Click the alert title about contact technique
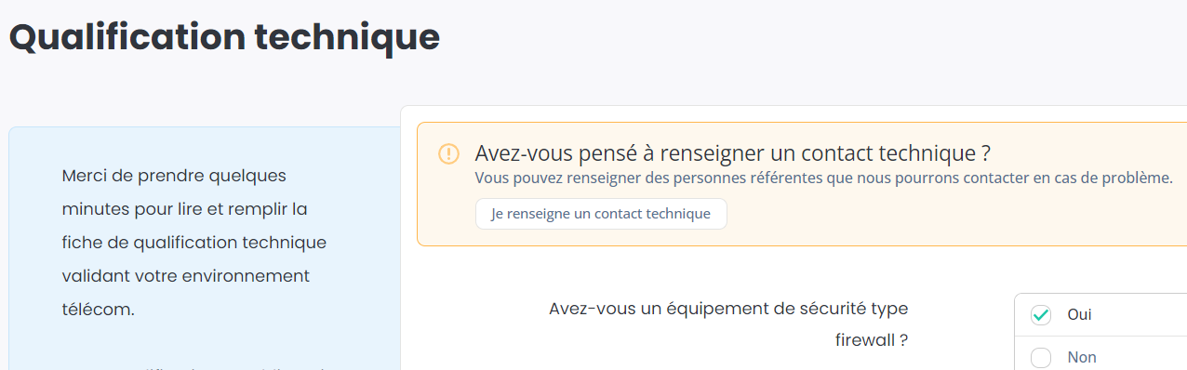1187x370 pixels. [732, 153]
